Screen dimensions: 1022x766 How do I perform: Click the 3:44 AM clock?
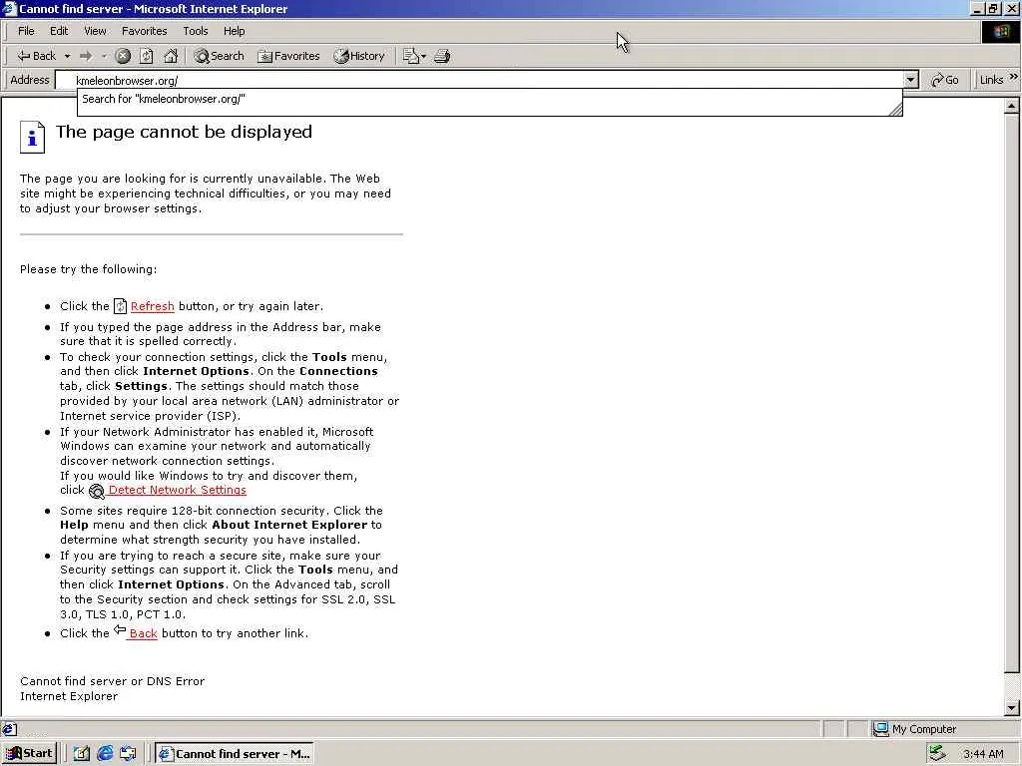(x=983, y=754)
